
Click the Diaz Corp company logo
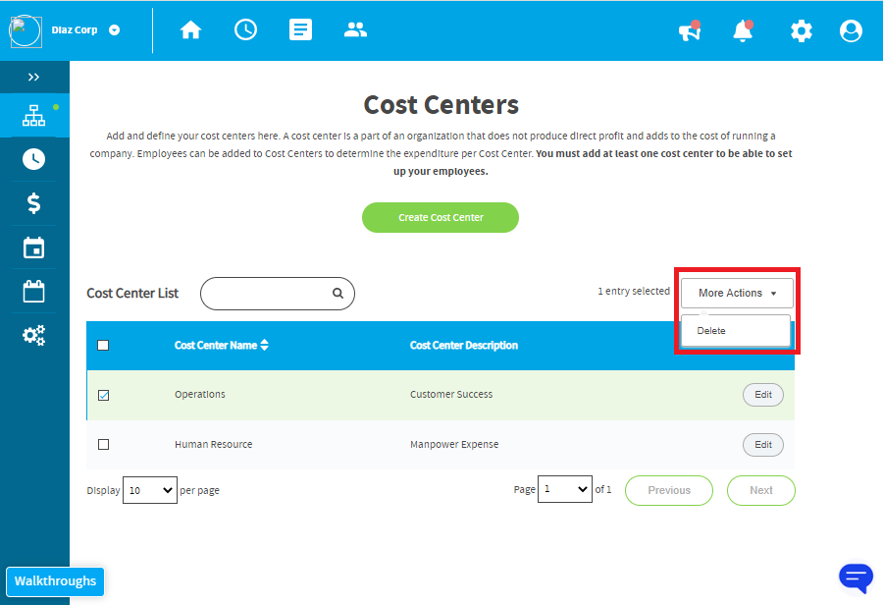(26, 31)
